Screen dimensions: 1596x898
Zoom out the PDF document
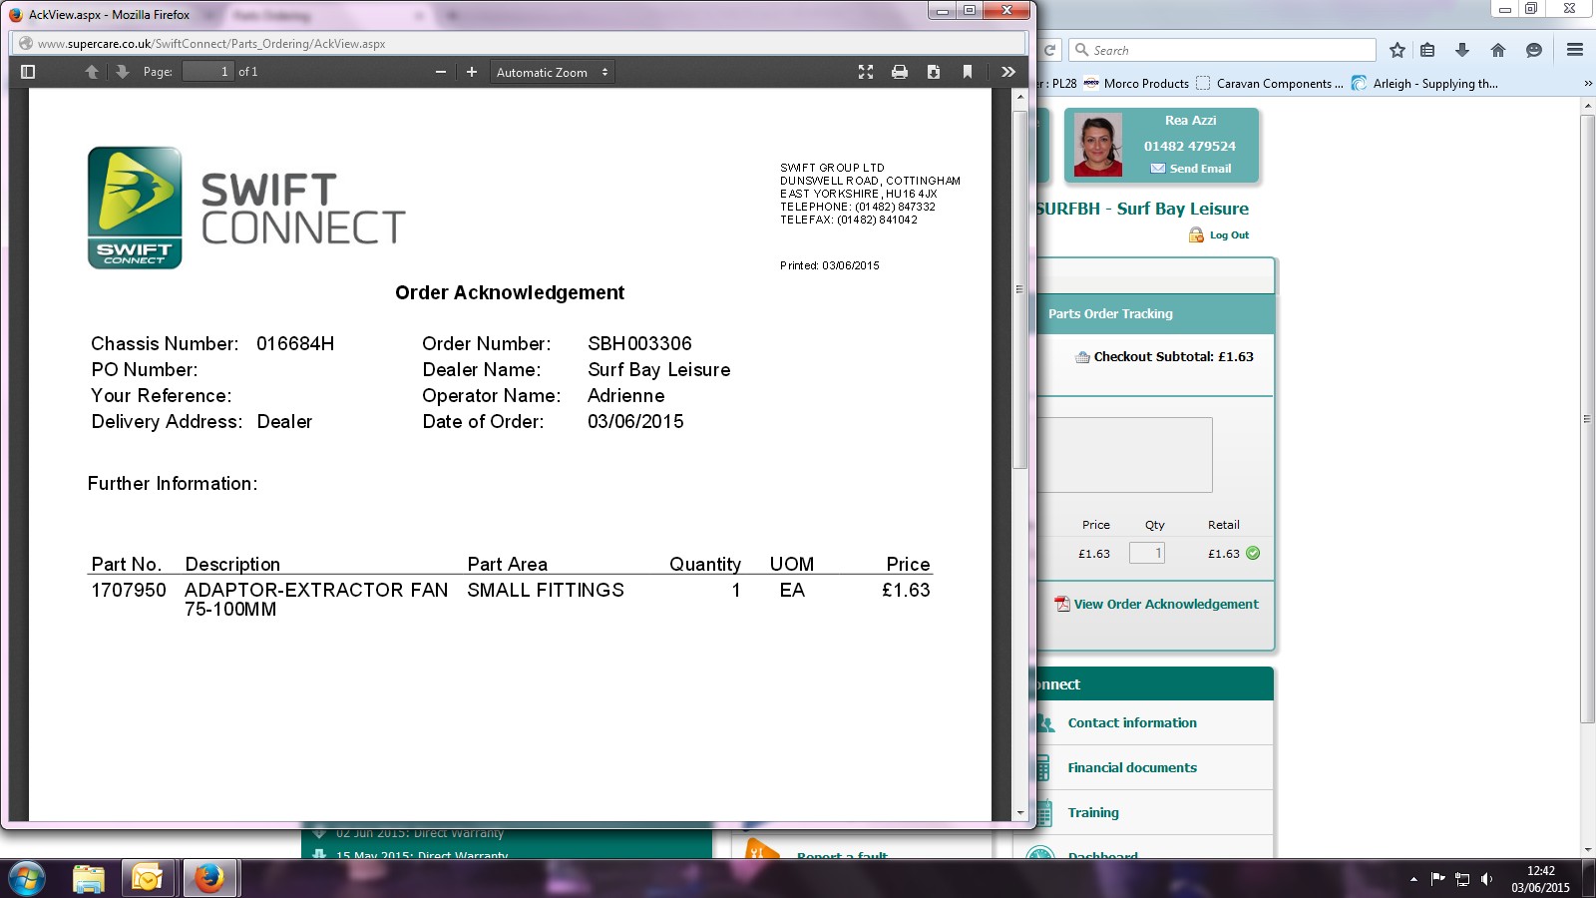point(440,72)
